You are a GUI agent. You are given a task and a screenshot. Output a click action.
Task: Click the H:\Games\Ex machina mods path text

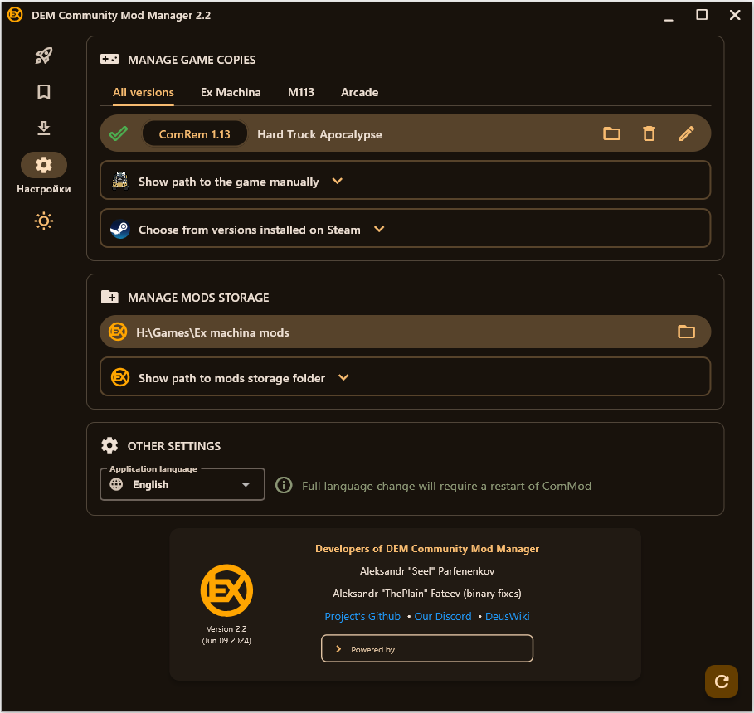(x=212, y=332)
